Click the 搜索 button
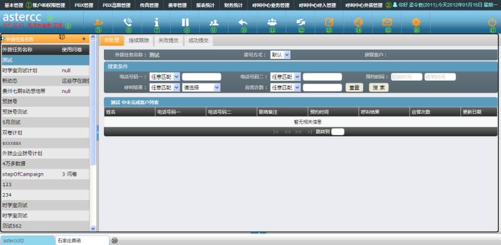The width and height of the screenshot is (501, 245). point(379,87)
